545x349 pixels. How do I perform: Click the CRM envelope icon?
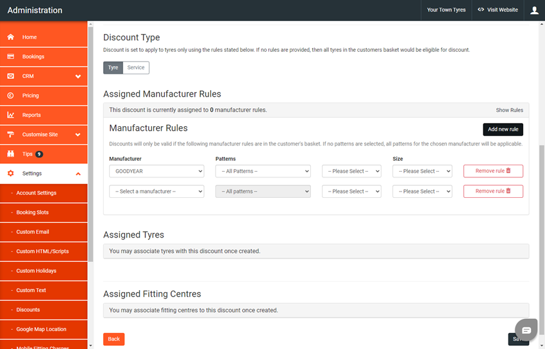10,76
